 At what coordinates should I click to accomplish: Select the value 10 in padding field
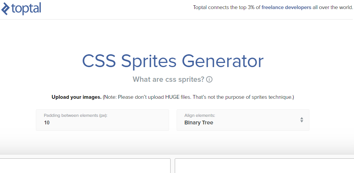tap(47, 123)
